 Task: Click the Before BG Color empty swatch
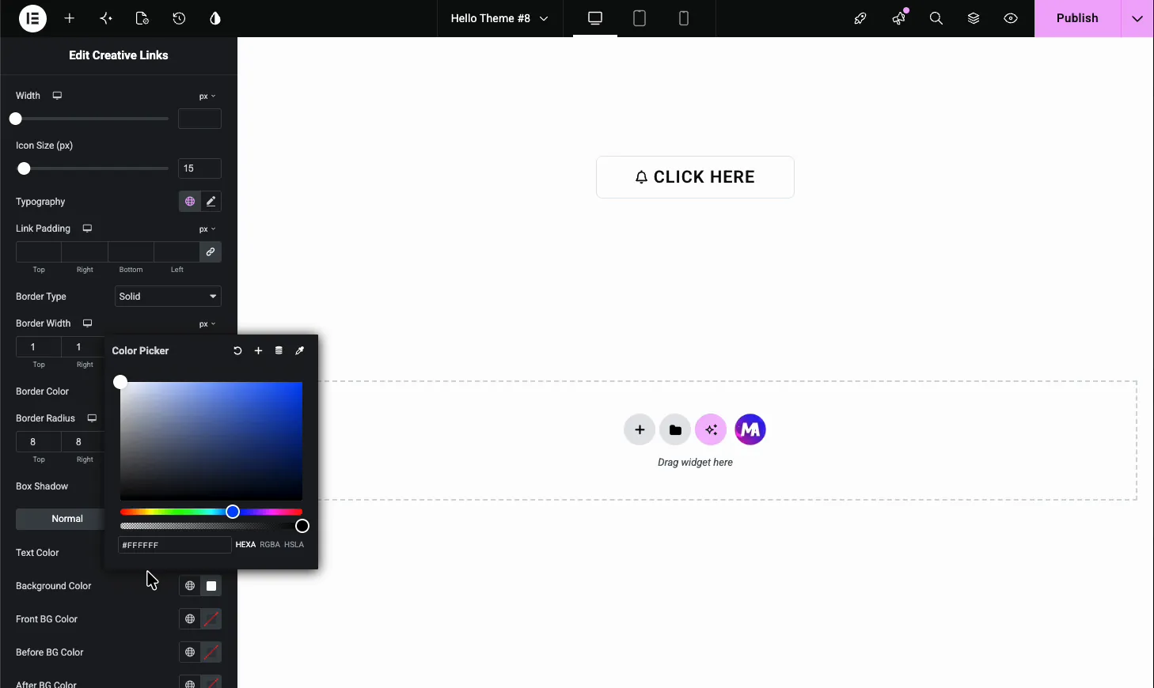click(211, 652)
